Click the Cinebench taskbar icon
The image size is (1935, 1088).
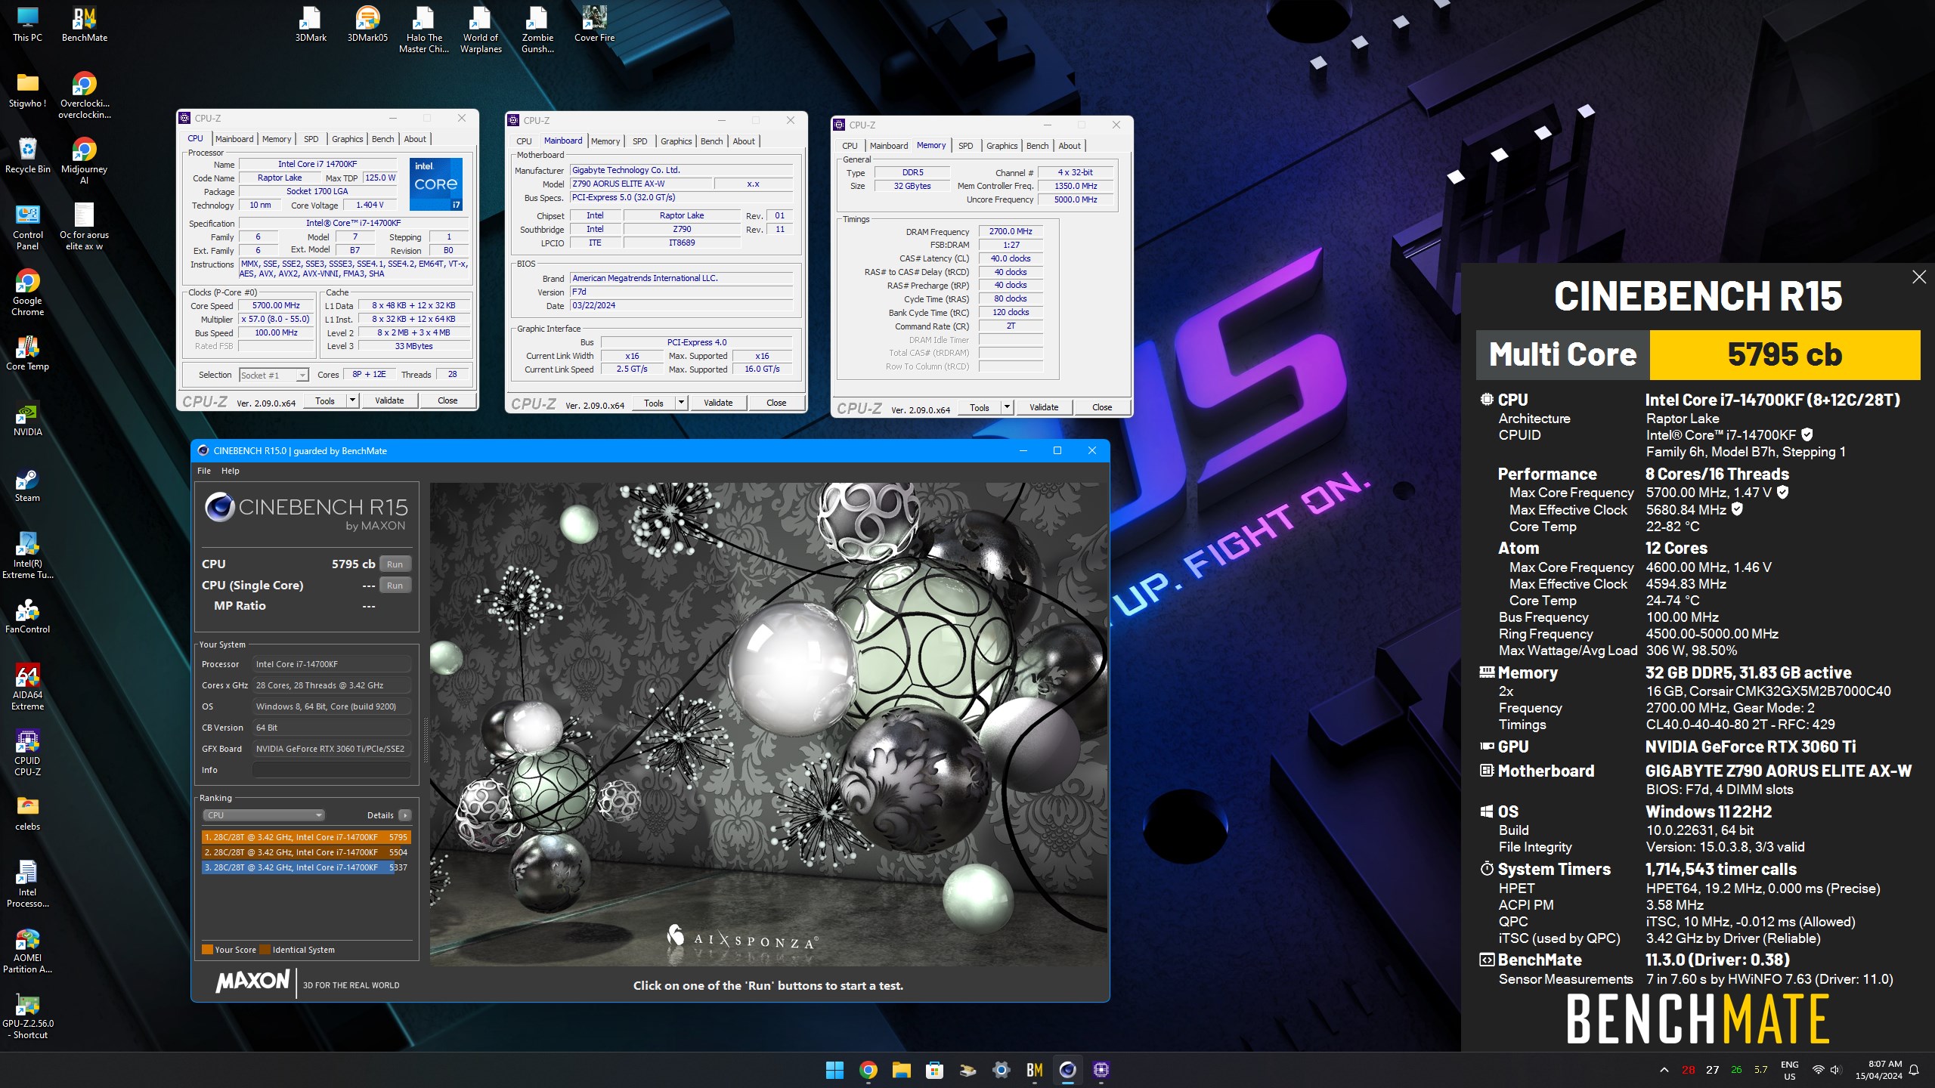(1067, 1070)
